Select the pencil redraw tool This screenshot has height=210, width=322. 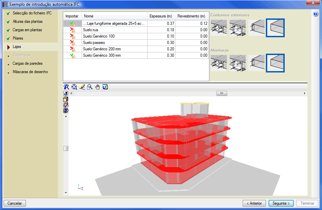pos(82,87)
